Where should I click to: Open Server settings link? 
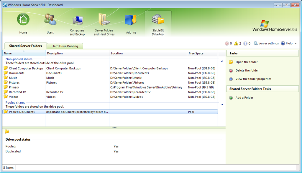(x=268, y=43)
